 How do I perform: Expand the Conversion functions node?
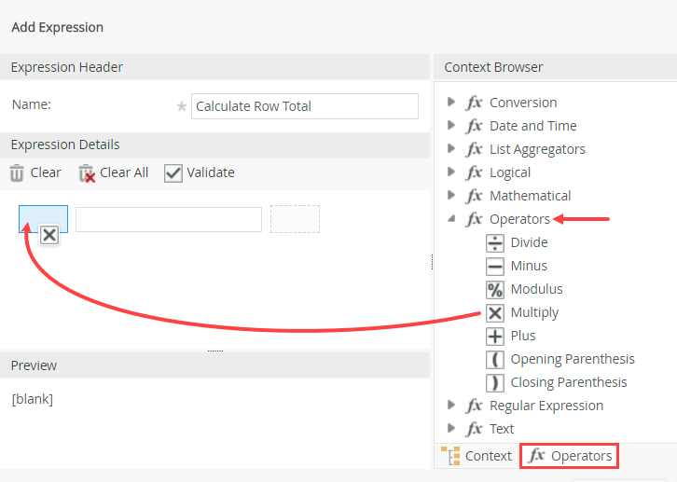(452, 103)
